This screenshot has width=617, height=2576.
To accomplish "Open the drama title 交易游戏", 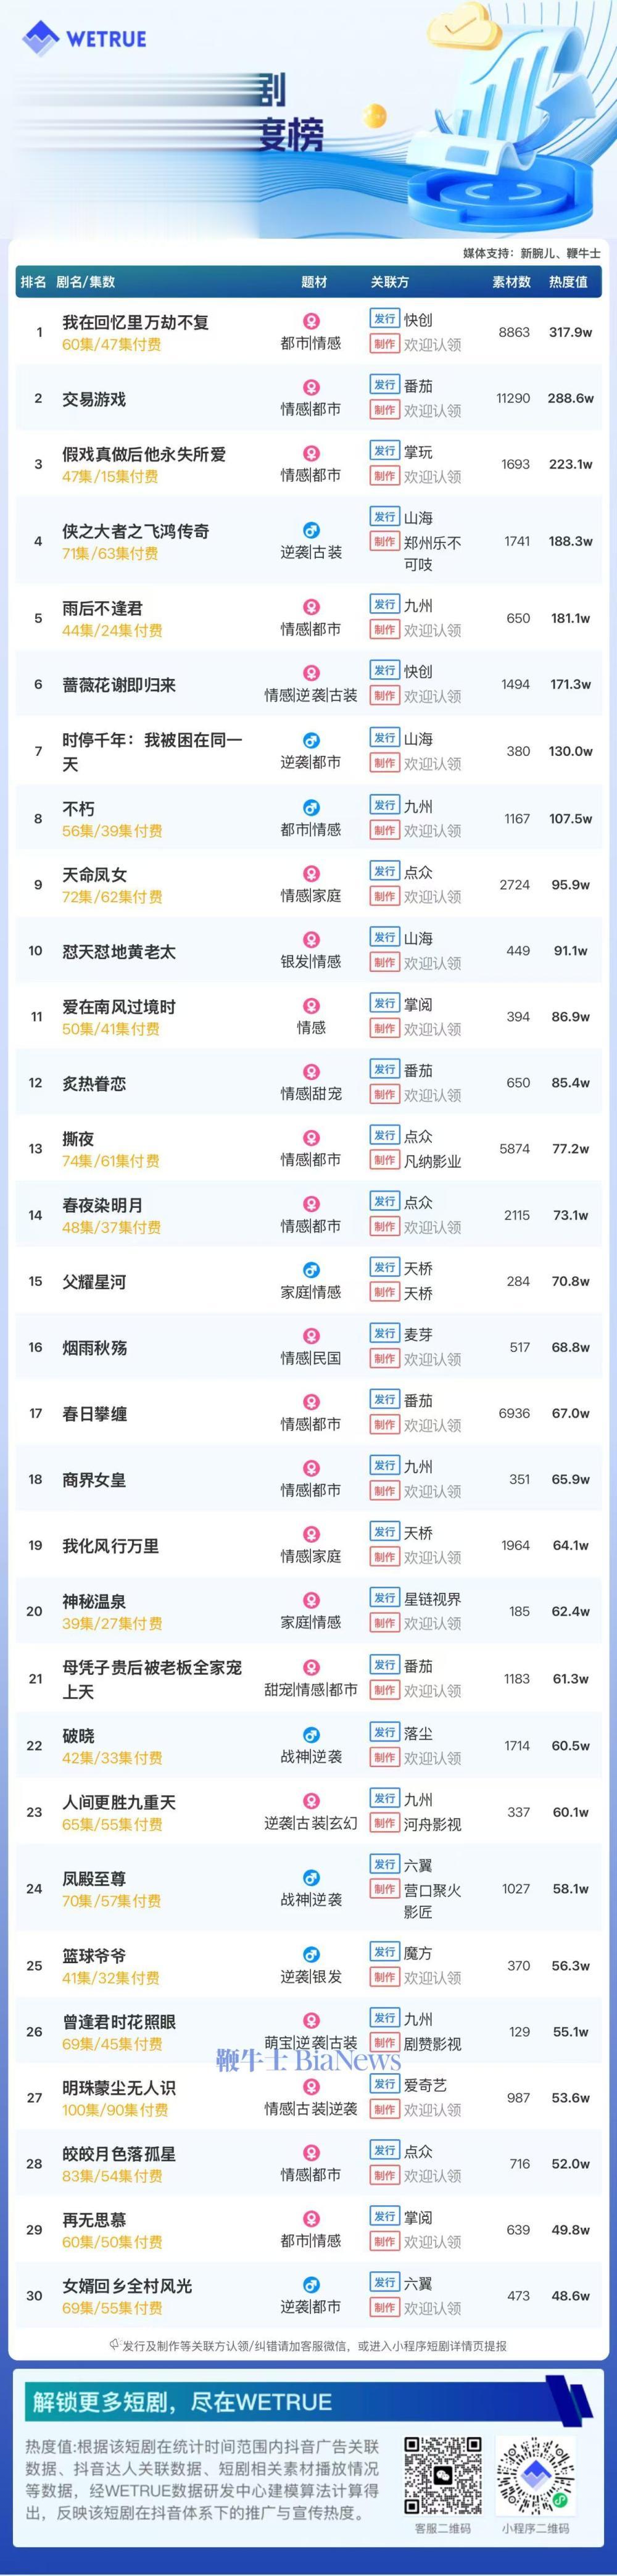I will pyautogui.click(x=94, y=399).
